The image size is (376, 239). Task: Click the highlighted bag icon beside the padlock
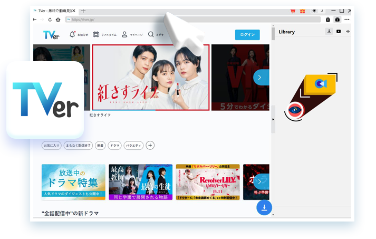[338, 20]
